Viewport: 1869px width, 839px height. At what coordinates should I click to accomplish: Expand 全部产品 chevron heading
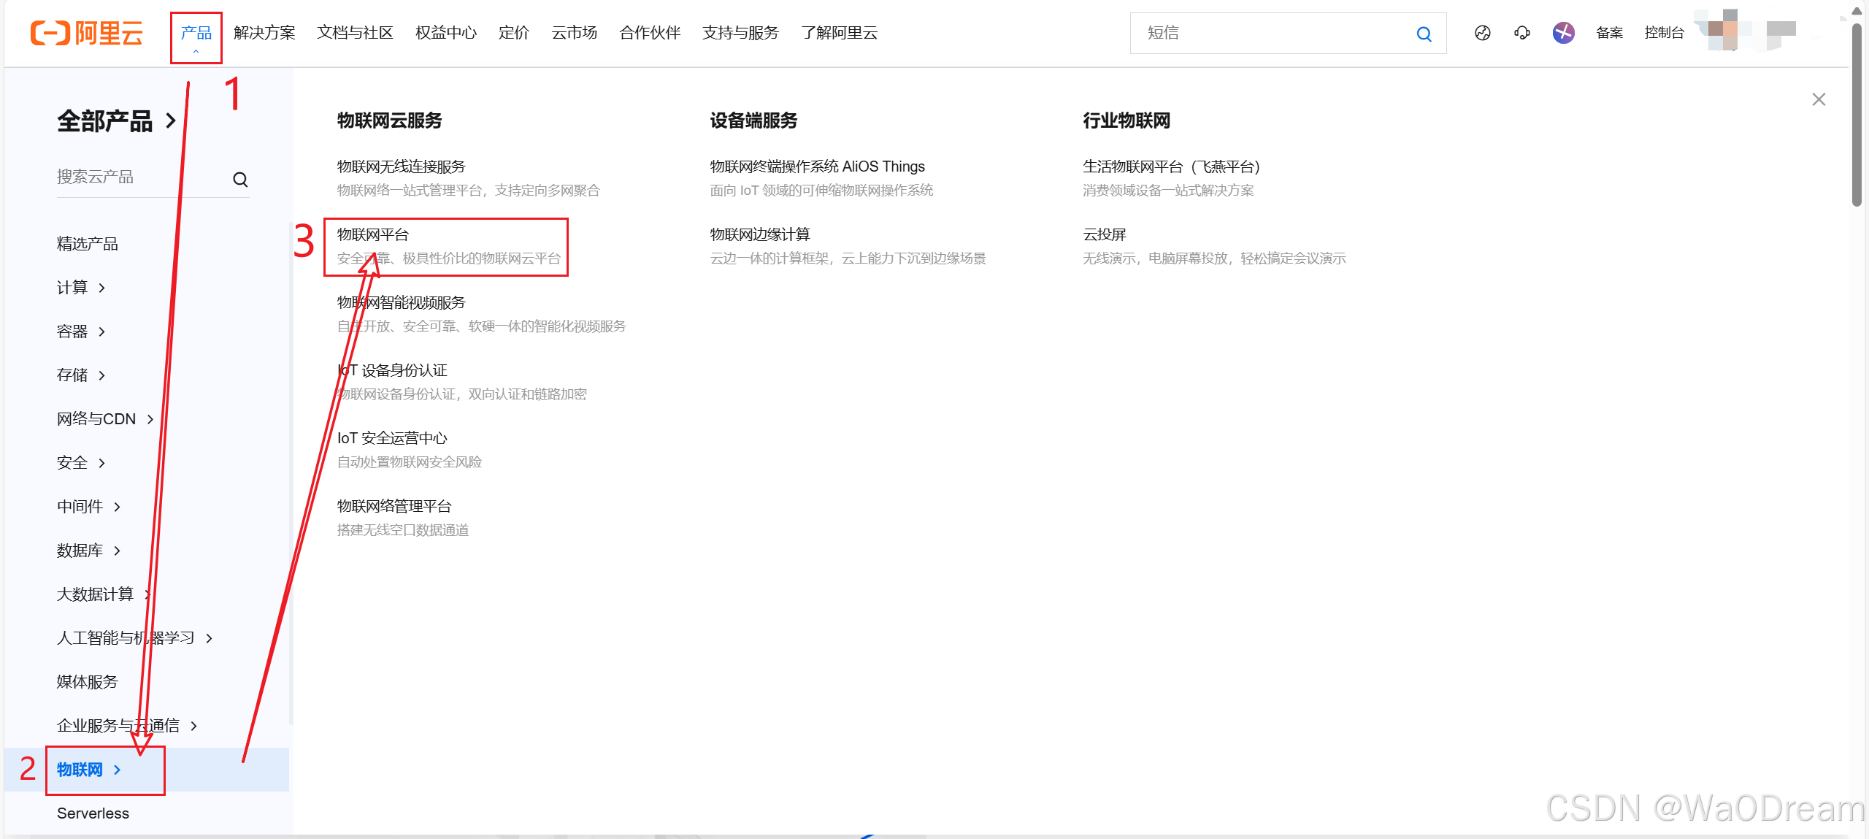pyautogui.click(x=117, y=121)
